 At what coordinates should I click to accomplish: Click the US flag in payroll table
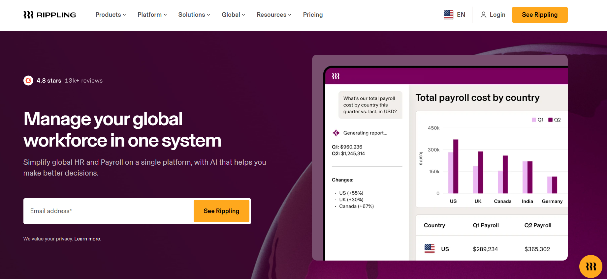pyautogui.click(x=430, y=249)
